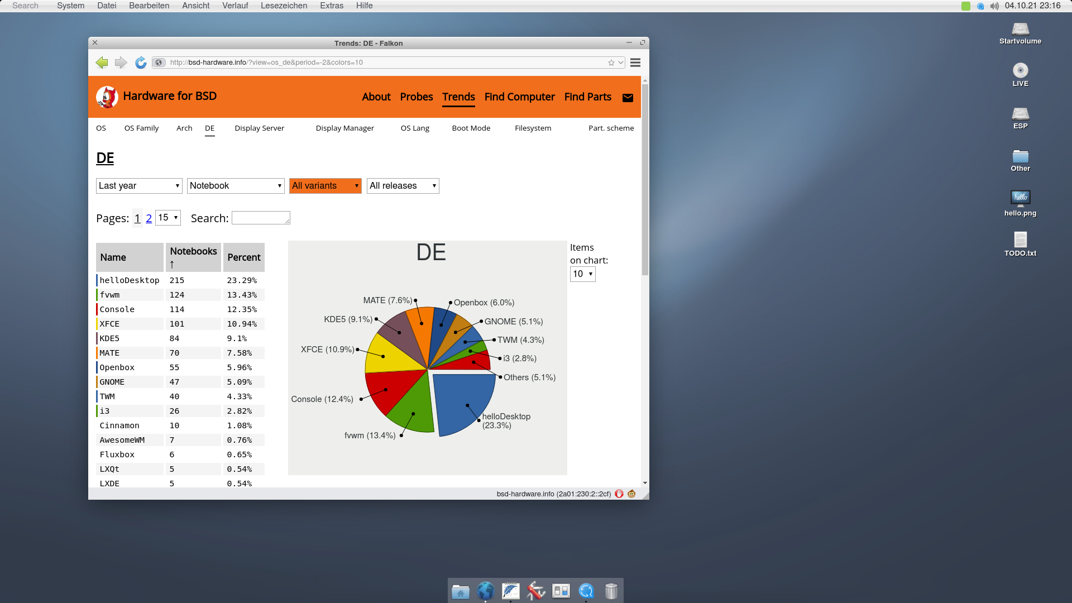The image size is (1072, 603).
Task: Click the red AdBlock status icon
Action: (x=619, y=494)
